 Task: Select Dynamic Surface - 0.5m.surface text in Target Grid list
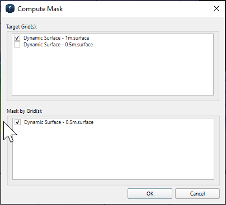(58, 45)
